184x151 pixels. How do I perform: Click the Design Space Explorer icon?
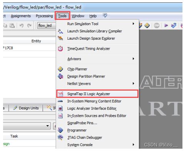pos(60,38)
